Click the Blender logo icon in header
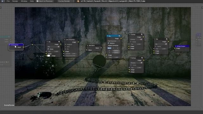The width and height of the screenshot is (203, 114). [x=78, y=1]
